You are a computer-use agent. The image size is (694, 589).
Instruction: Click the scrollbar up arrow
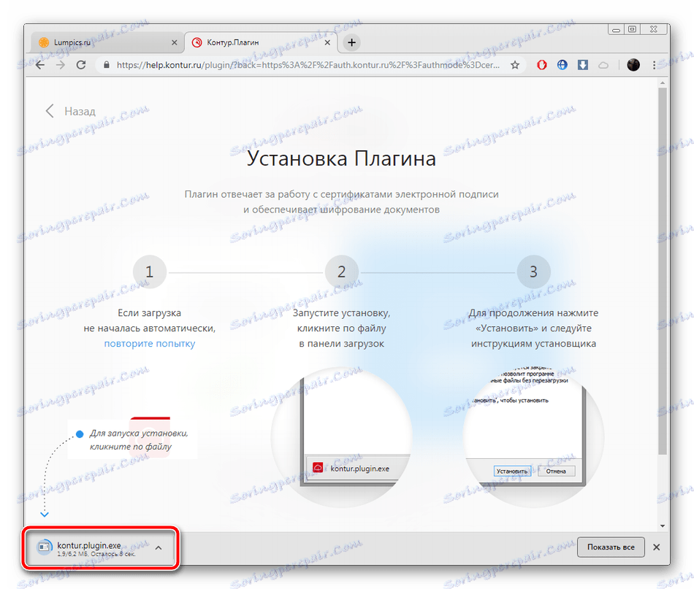coord(663,82)
